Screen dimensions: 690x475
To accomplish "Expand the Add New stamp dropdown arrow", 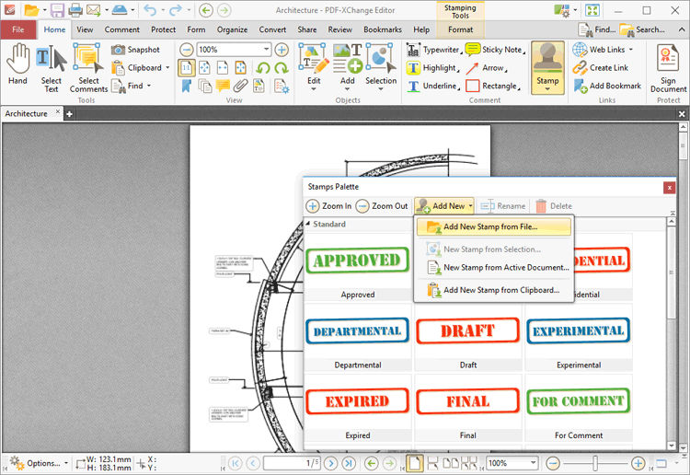I will point(470,205).
